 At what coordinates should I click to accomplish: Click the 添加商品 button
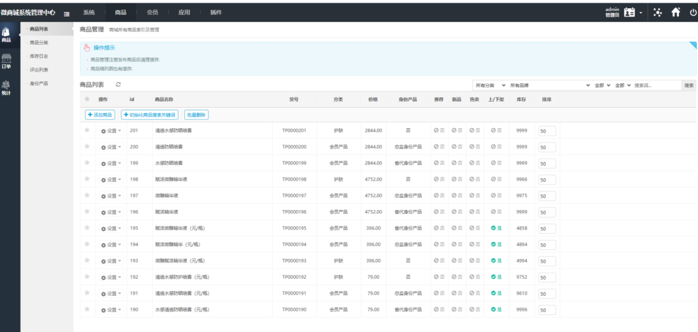(x=100, y=115)
